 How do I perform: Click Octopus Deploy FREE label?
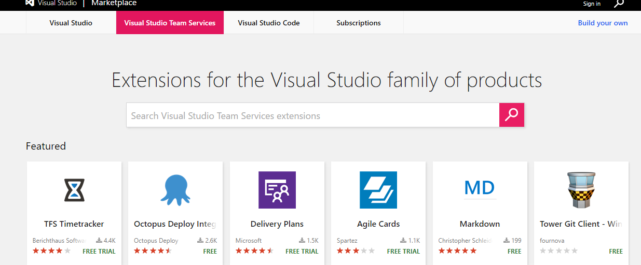click(x=210, y=252)
